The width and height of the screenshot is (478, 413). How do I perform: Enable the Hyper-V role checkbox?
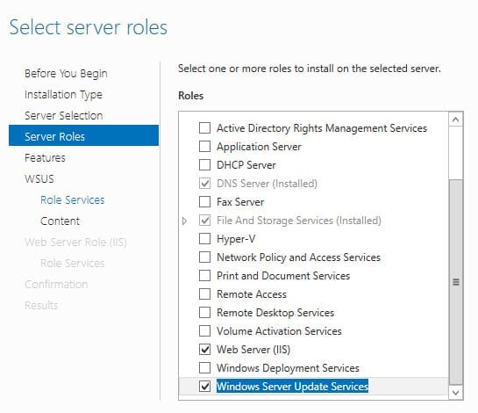tap(204, 239)
